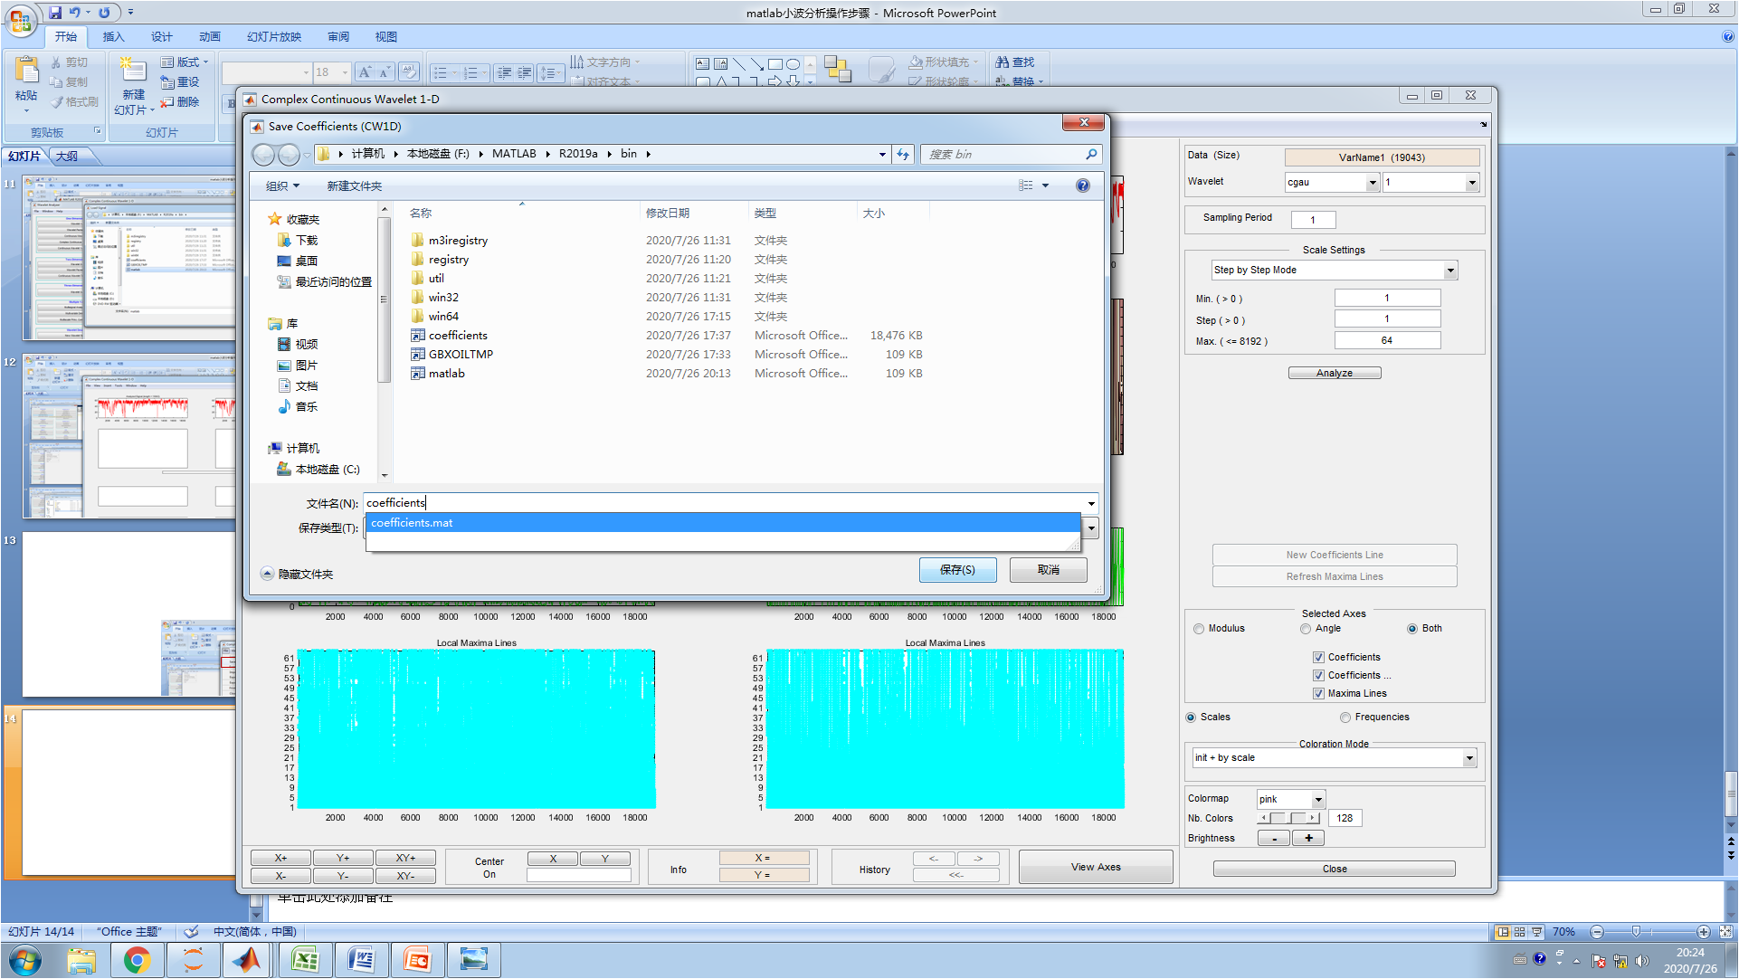The height and width of the screenshot is (979, 1739).
Task: Switch to the 视图 ribbon tab
Action: click(x=385, y=36)
